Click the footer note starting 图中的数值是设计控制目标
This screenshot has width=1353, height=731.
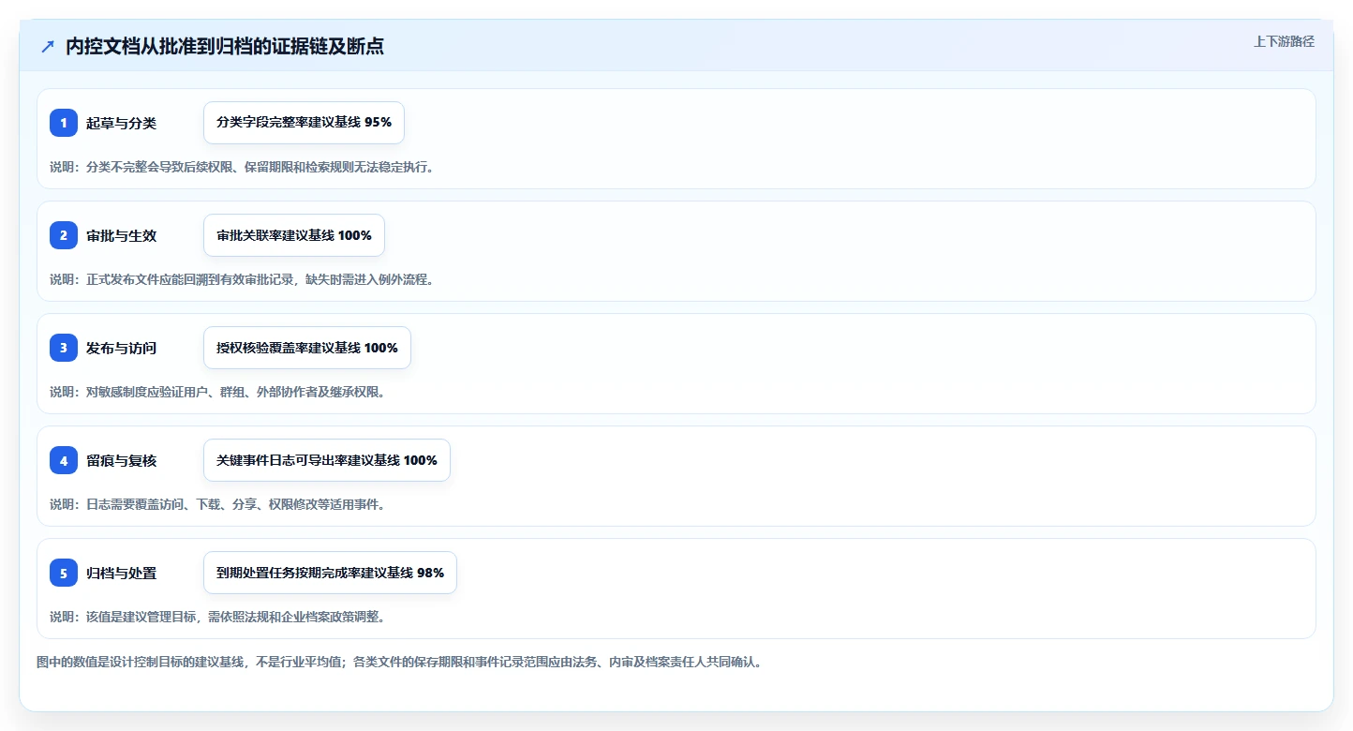click(401, 662)
